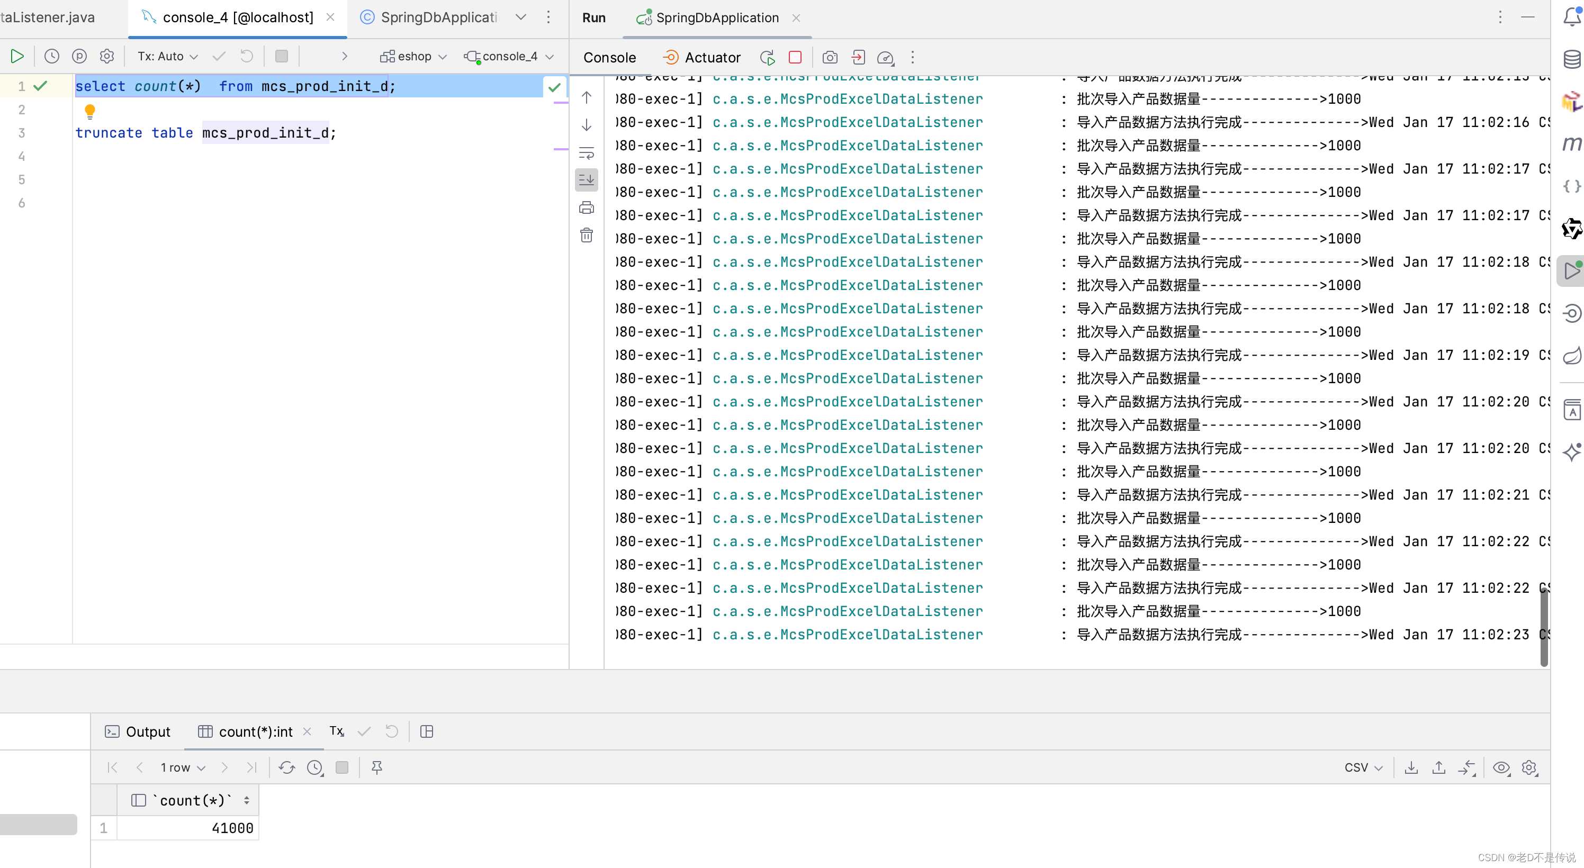Print console output using printer icon

pyautogui.click(x=587, y=208)
